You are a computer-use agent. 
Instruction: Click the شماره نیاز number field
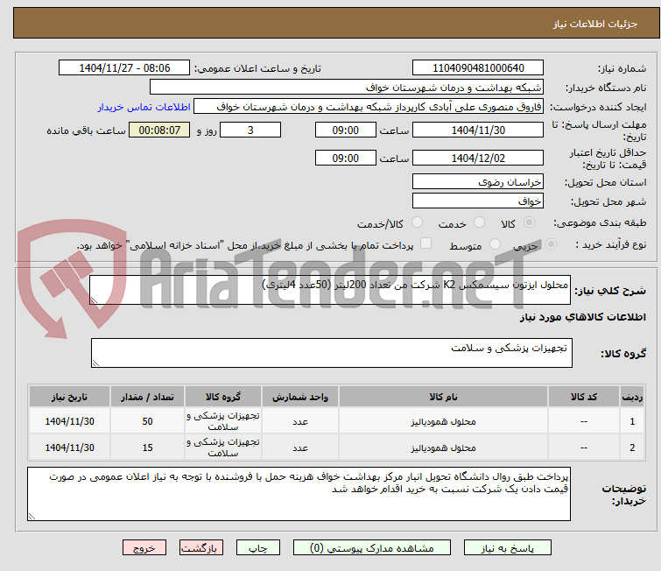click(478, 68)
